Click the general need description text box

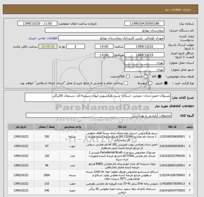[98, 97]
